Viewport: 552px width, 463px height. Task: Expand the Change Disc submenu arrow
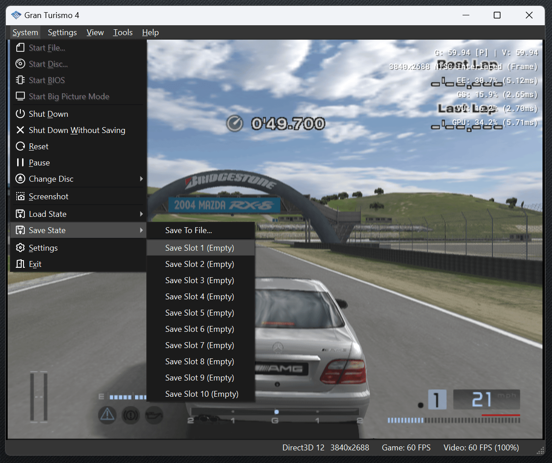pyautogui.click(x=141, y=179)
